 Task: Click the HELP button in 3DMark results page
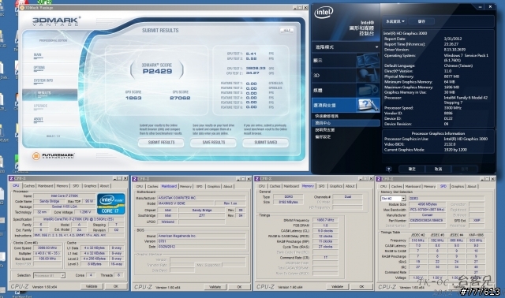point(286,30)
